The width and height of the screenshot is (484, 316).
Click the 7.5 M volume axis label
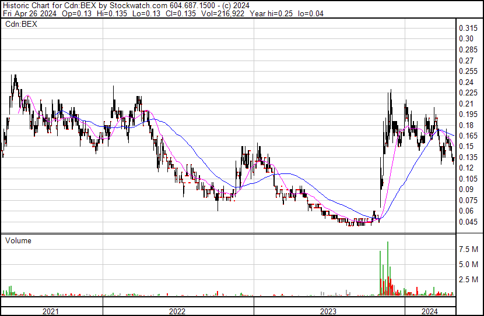[469, 249]
